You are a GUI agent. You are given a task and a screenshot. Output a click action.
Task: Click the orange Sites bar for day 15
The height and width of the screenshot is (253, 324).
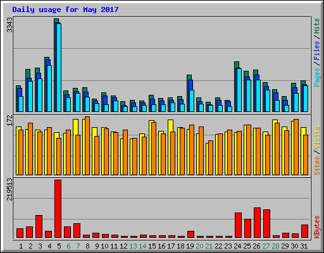(x=154, y=149)
